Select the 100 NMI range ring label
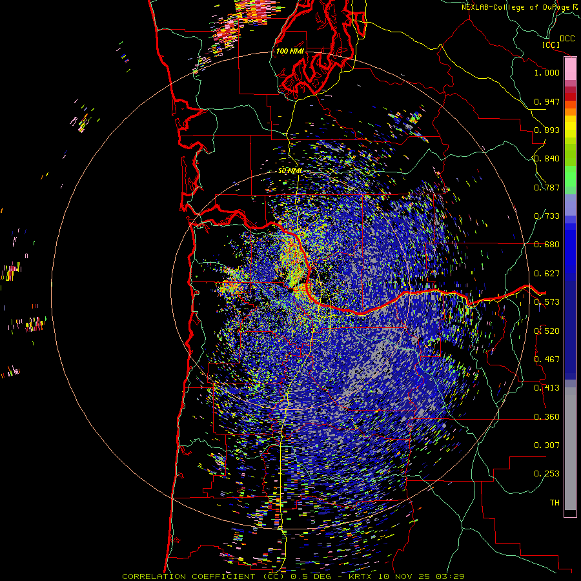Screen dimensions: 581x581 (x=290, y=51)
